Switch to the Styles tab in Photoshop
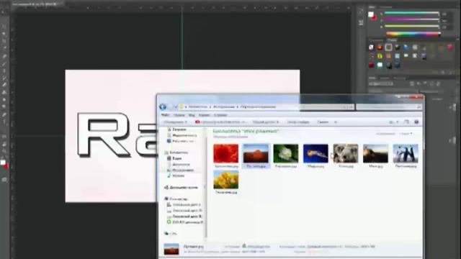461x259 pixels. point(392,40)
